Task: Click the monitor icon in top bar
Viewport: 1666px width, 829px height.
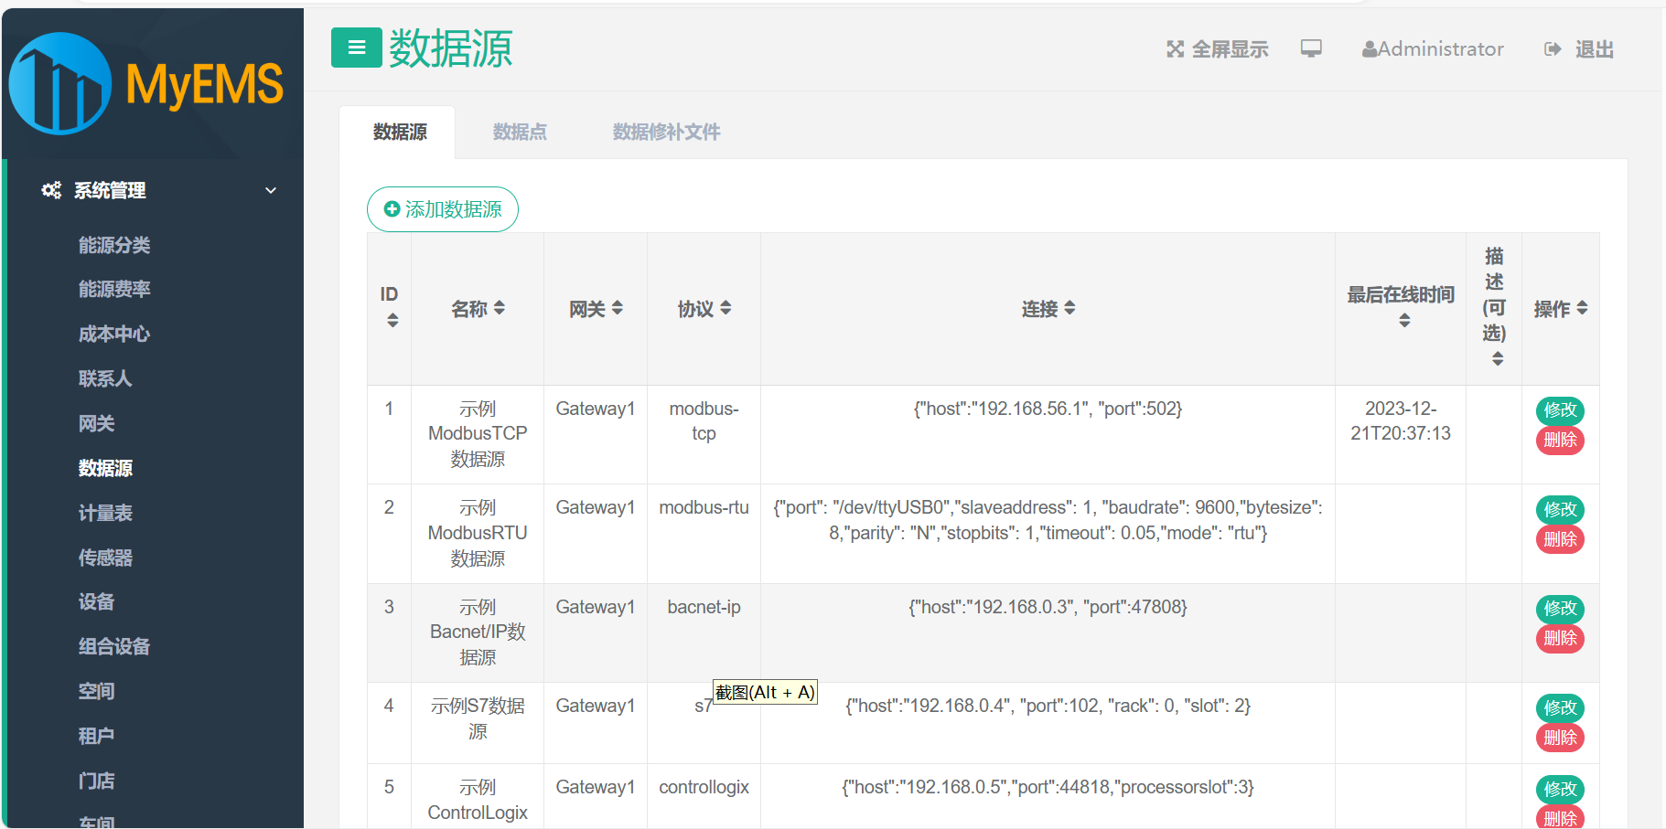Action: (1312, 48)
